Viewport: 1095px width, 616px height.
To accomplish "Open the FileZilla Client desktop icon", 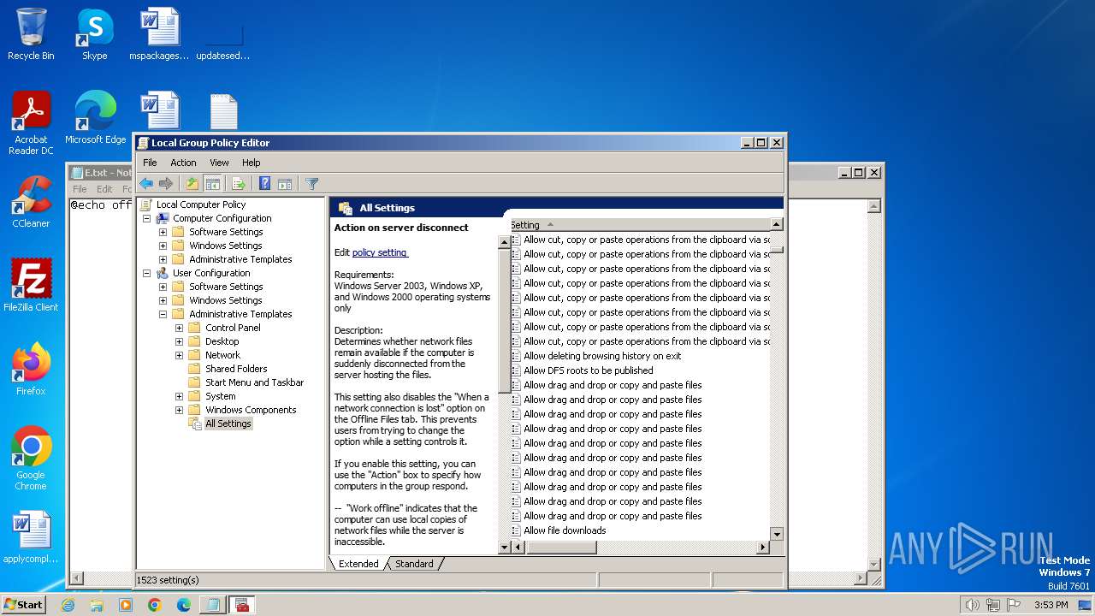I will coord(31,285).
